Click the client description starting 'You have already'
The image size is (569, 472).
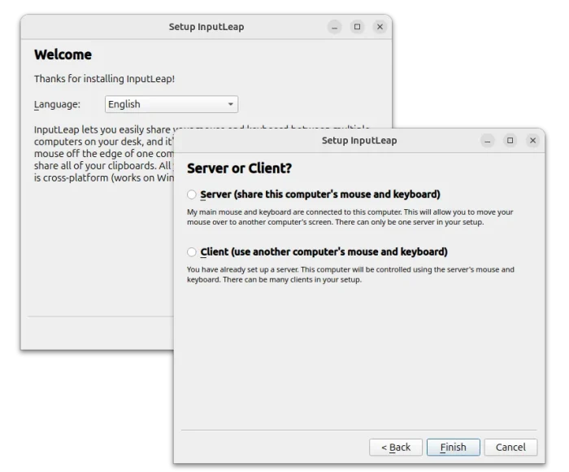350,274
